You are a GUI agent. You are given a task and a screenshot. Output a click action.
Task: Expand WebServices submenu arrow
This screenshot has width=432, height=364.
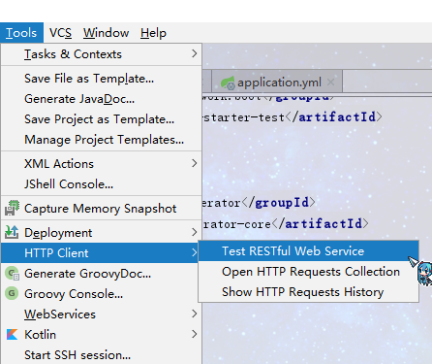coord(194,314)
